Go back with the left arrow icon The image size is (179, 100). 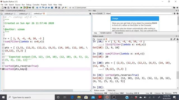(x=70, y=7)
